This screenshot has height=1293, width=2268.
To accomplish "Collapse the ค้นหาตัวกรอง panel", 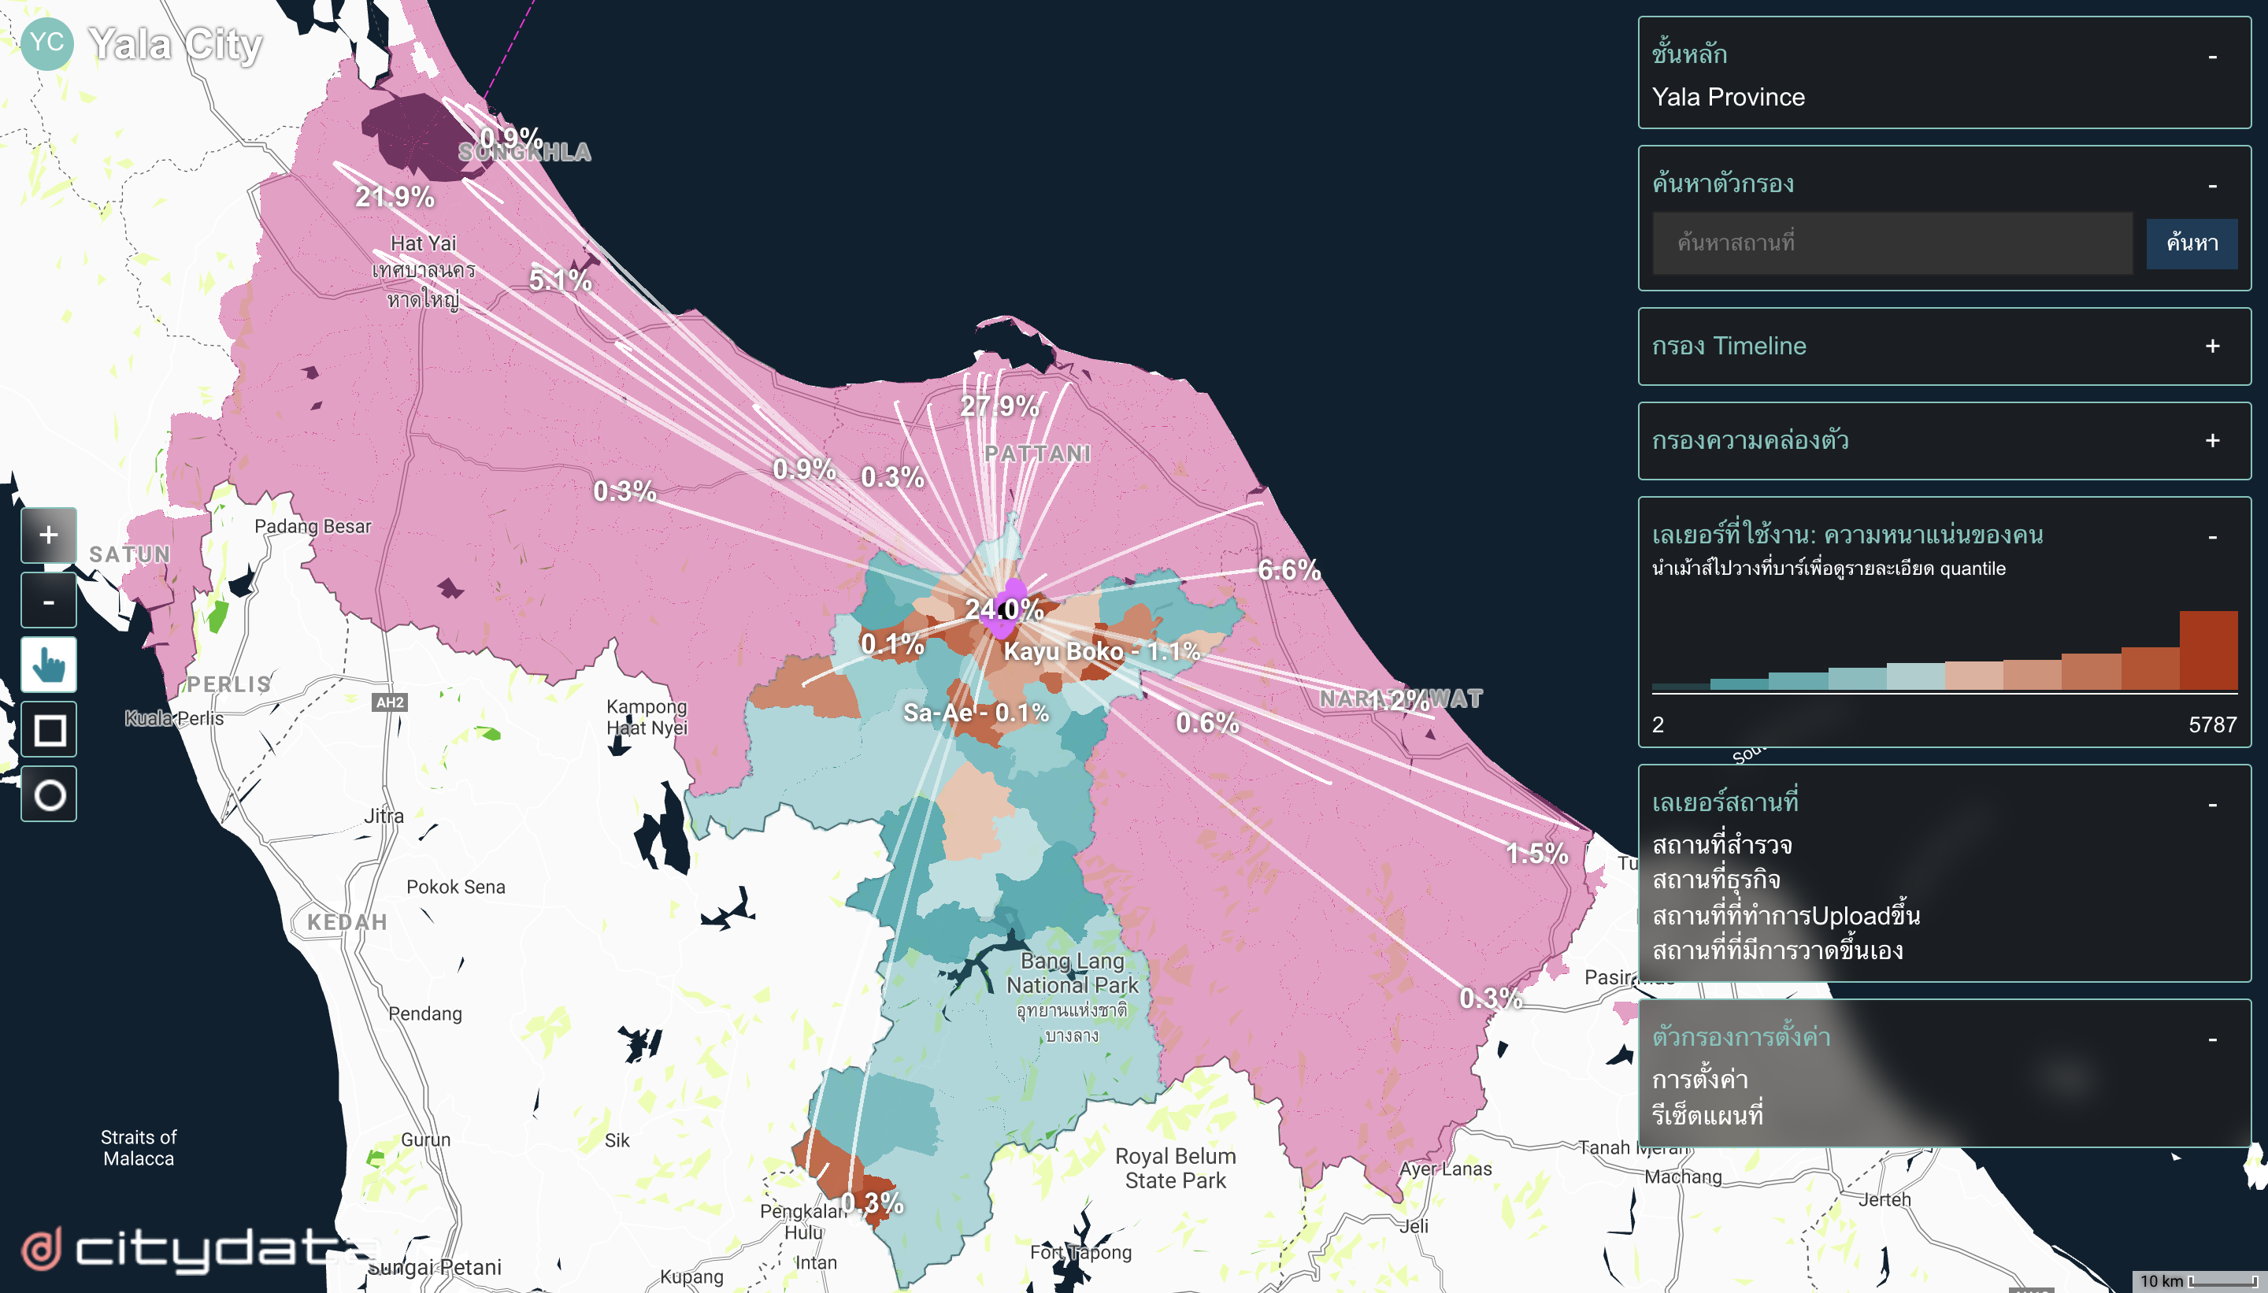I will (2212, 186).
